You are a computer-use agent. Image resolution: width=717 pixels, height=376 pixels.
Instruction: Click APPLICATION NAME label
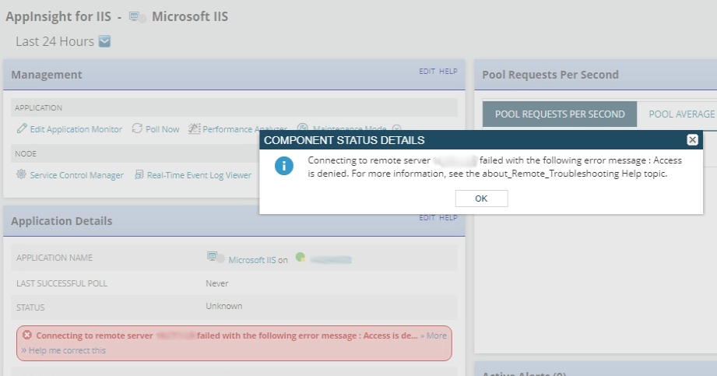[x=54, y=258]
